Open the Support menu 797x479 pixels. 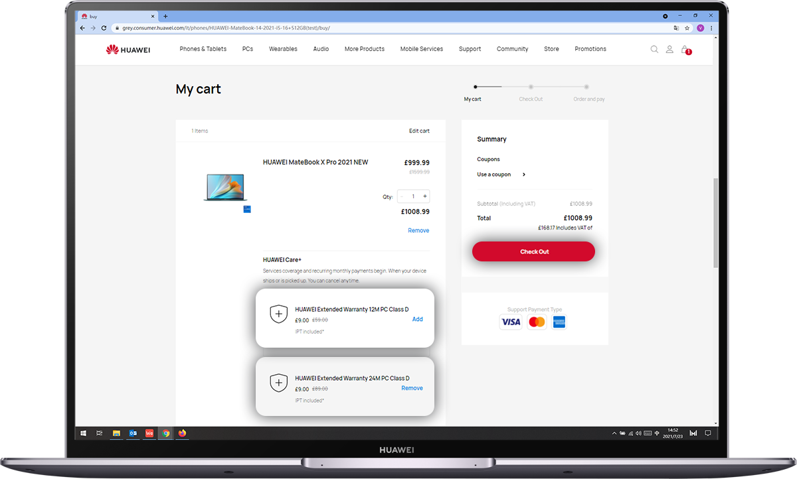470,49
